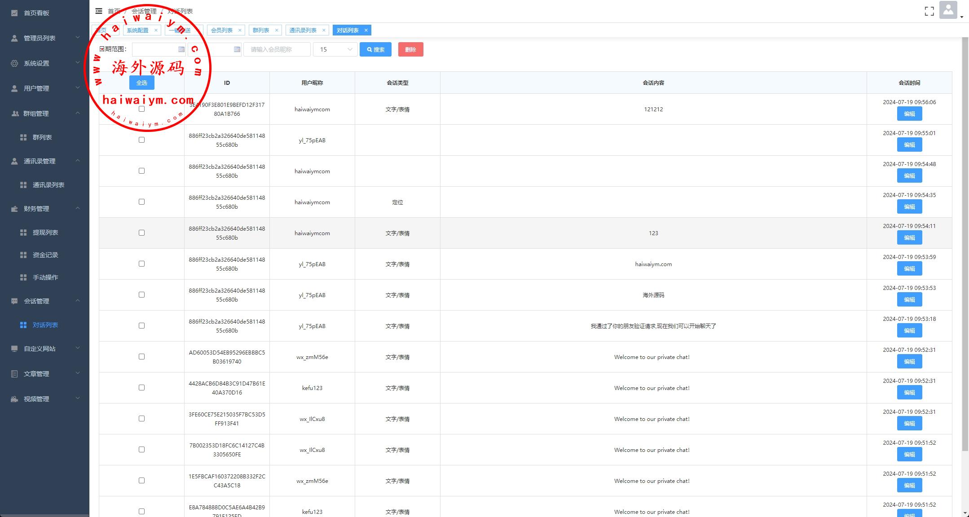This screenshot has width=969, height=517.
Task: Open the end-date calendar picker icon
Action: [237, 49]
